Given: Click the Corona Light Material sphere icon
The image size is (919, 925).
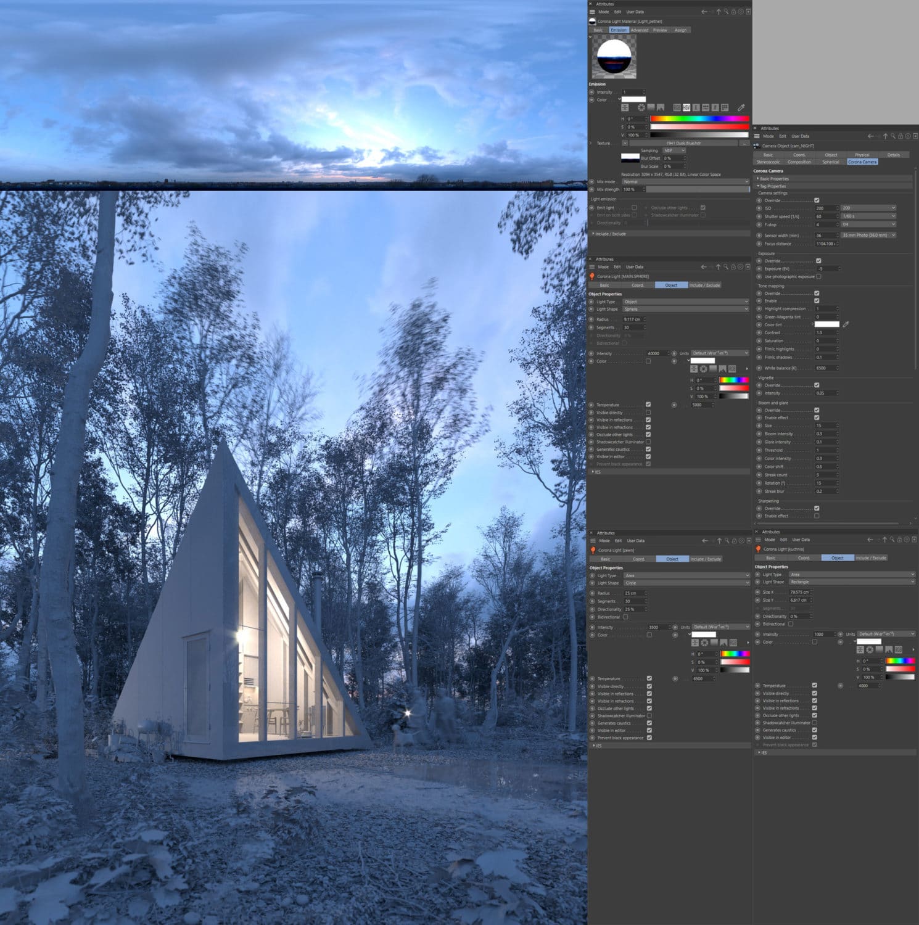Looking at the screenshot, I should tap(593, 20).
